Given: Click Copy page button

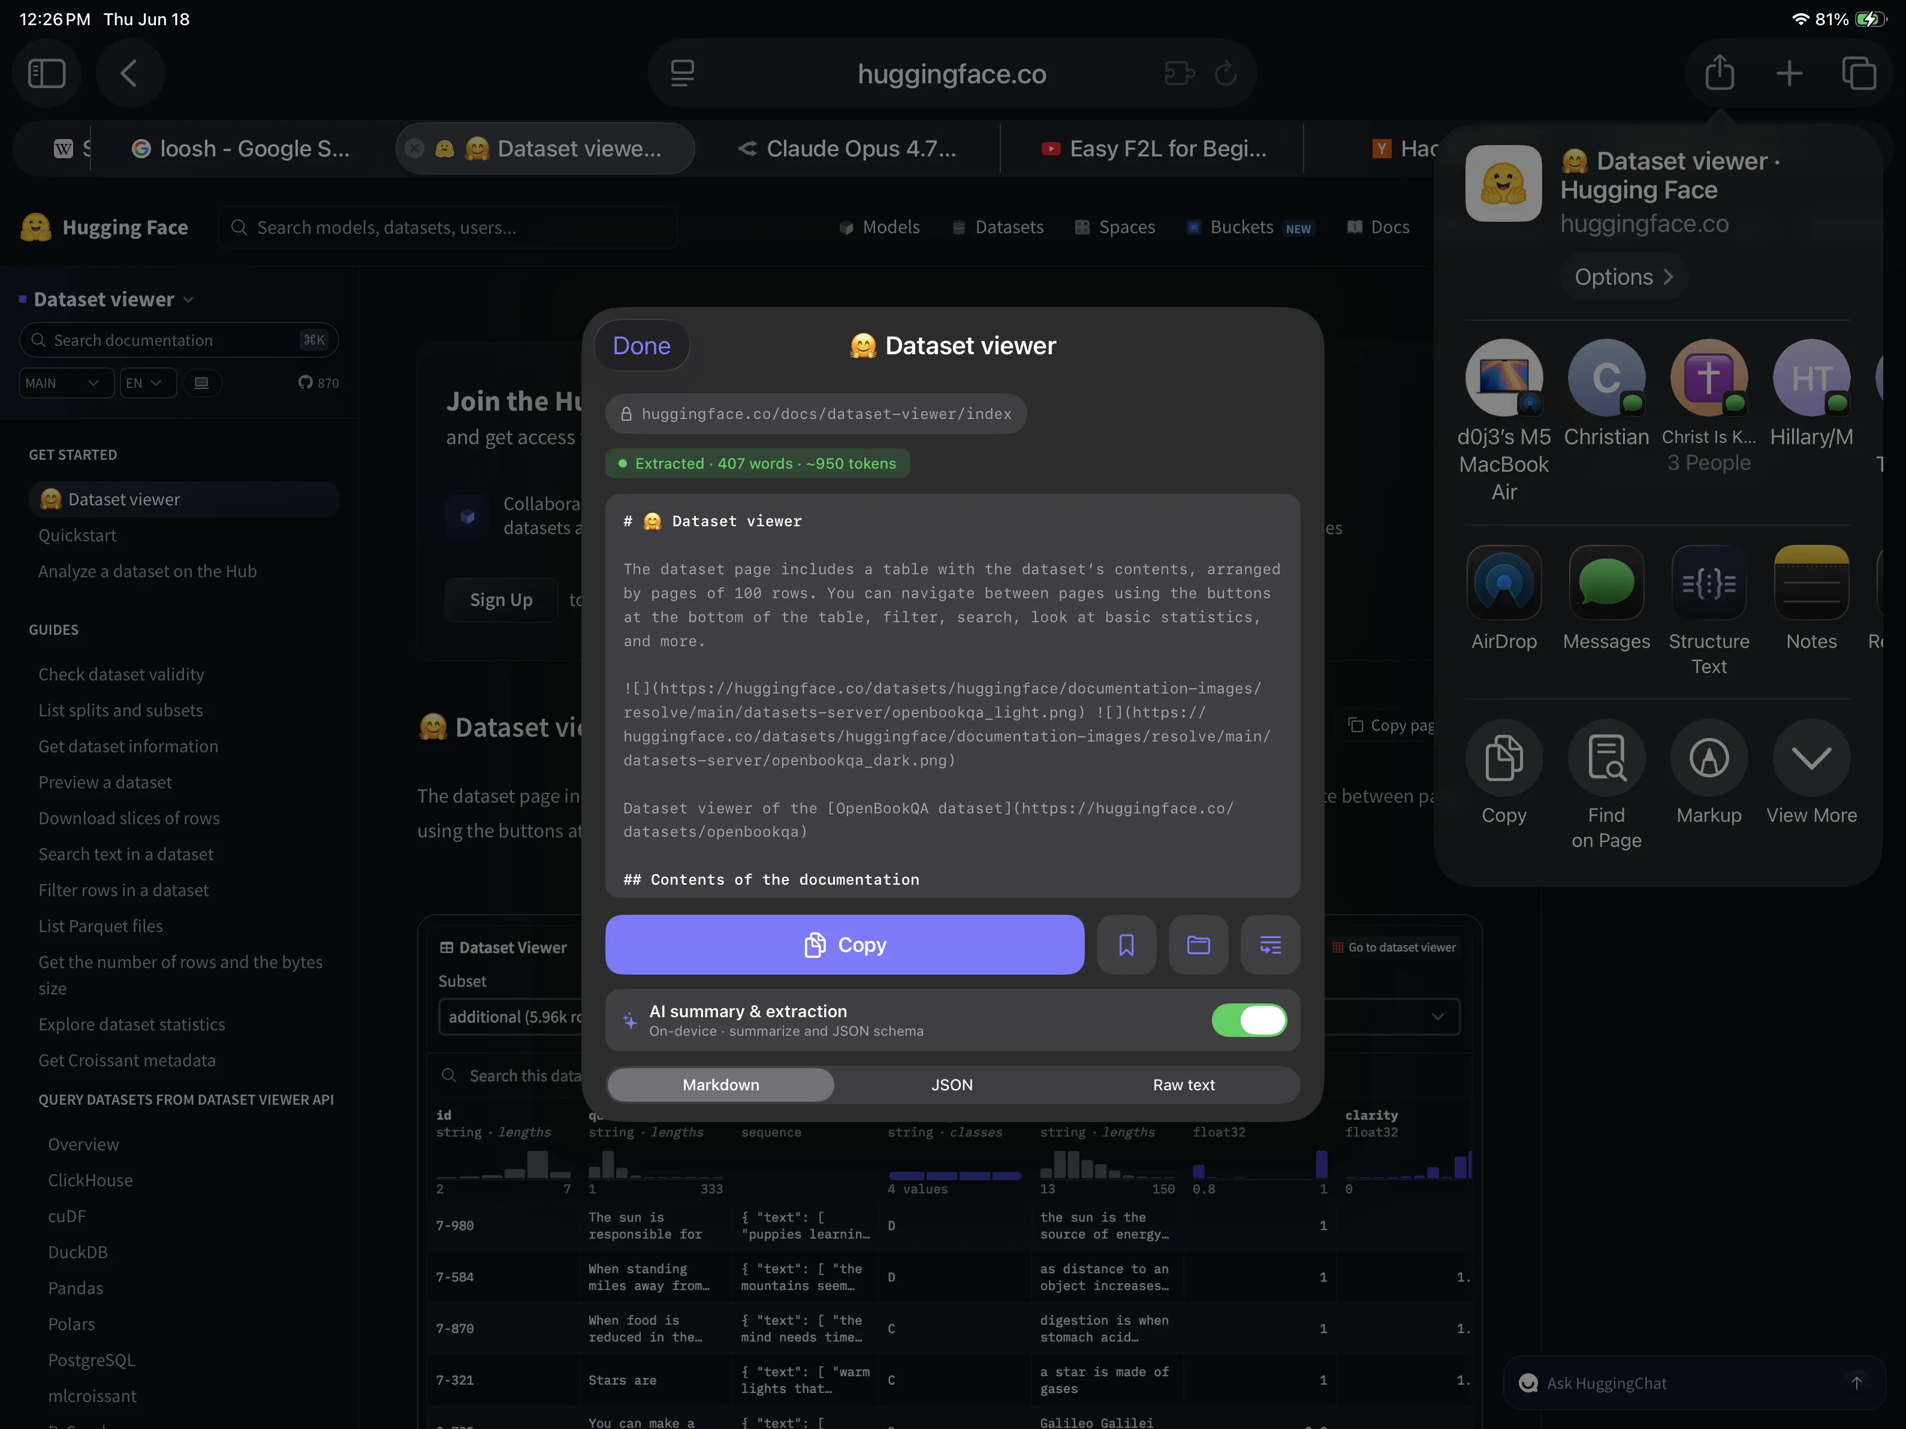Looking at the screenshot, I should click(x=1391, y=725).
